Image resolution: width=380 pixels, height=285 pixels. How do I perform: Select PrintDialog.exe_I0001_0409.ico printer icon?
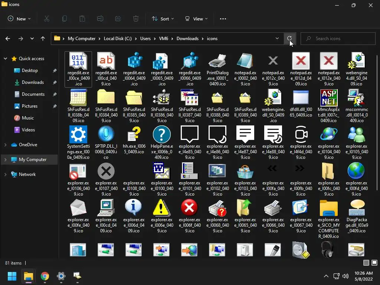coord(217,69)
